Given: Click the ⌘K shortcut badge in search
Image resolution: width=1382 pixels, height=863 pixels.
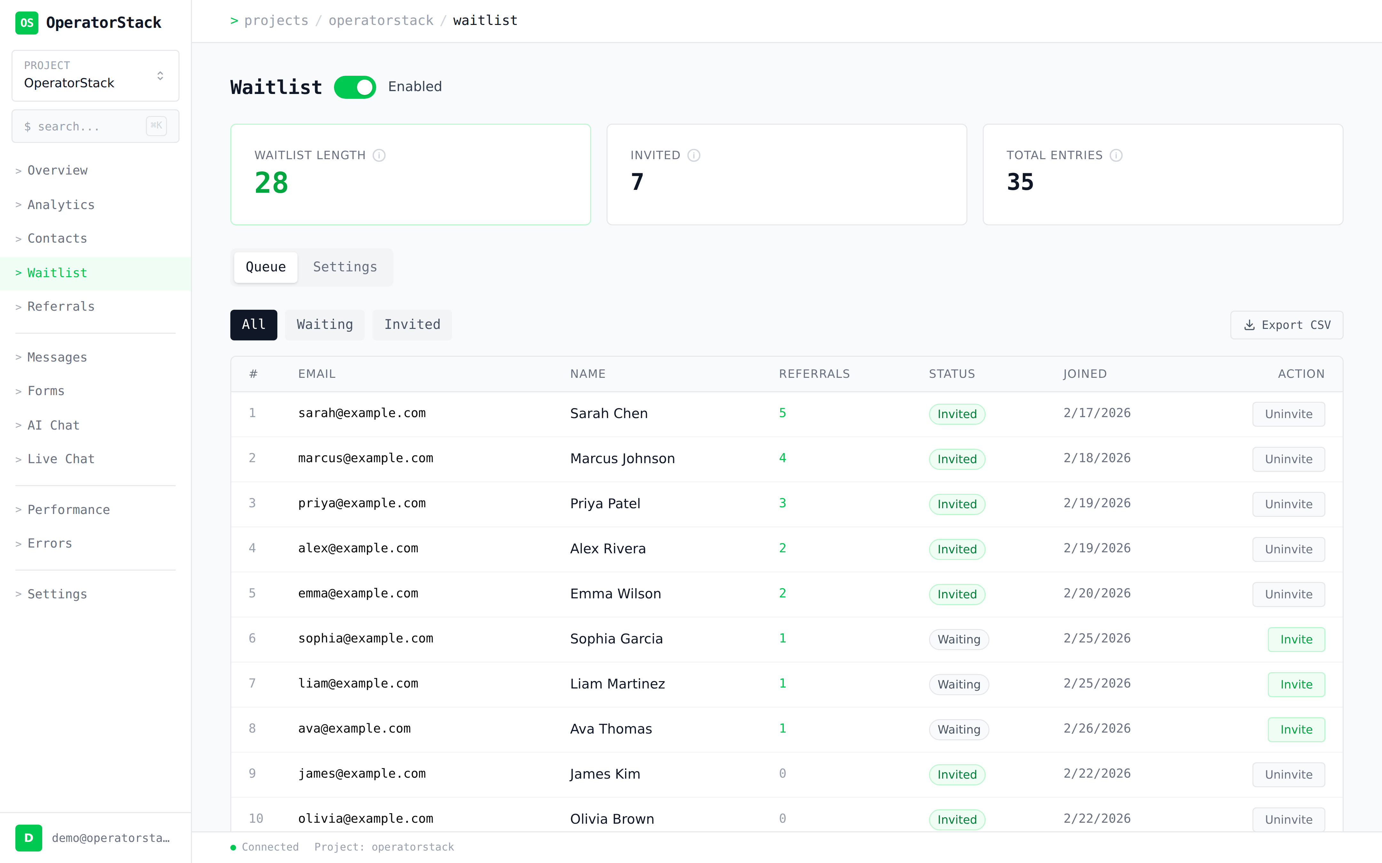Looking at the screenshot, I should [156, 126].
